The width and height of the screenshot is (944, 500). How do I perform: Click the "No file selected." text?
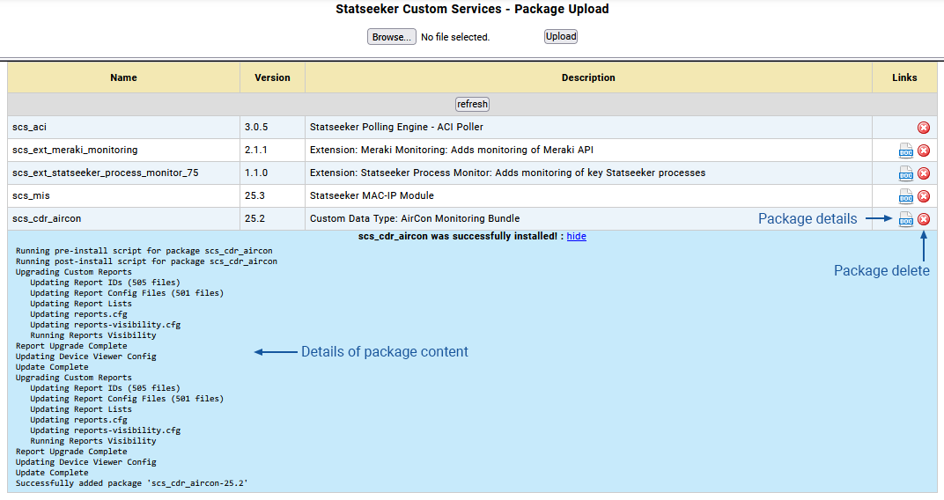[x=455, y=37]
